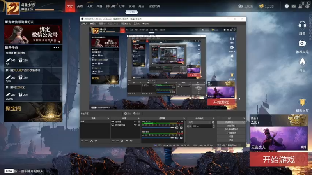Image resolution: width=312 pixels, height=175 pixels.
Task: Open the 文件(F) menu in OBS
Action: pos(84,23)
